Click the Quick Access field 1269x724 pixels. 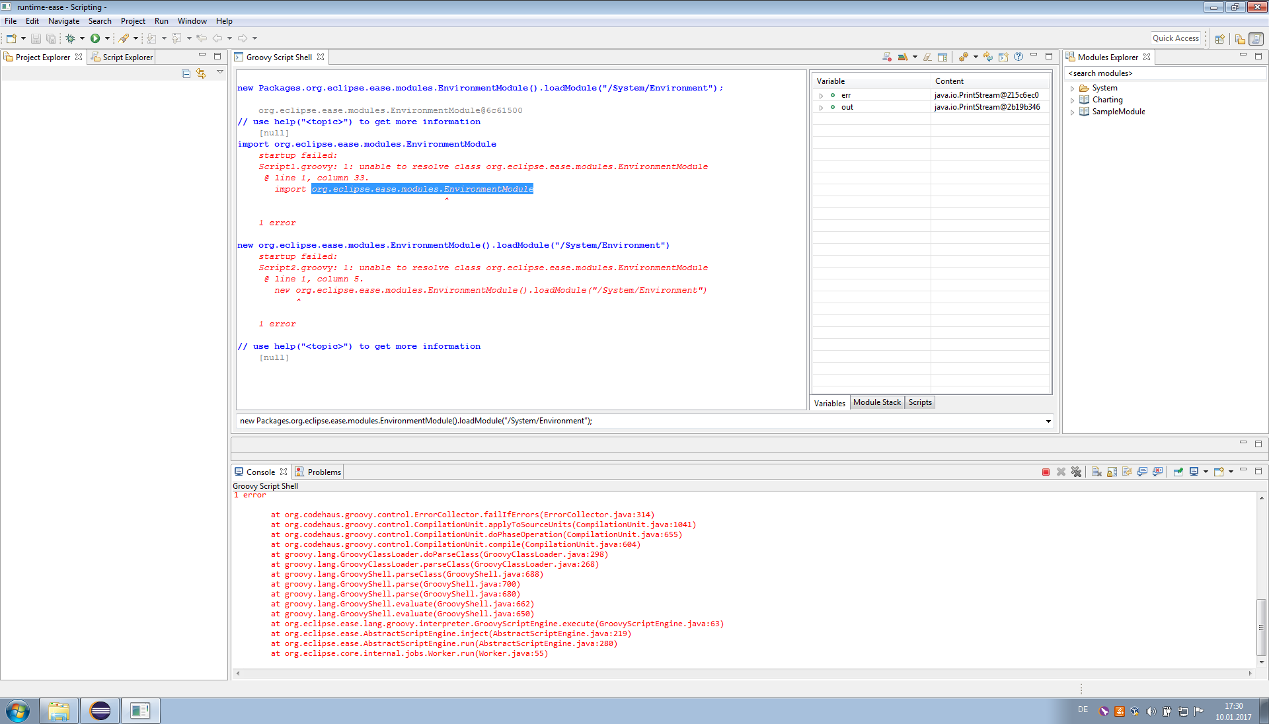point(1175,38)
